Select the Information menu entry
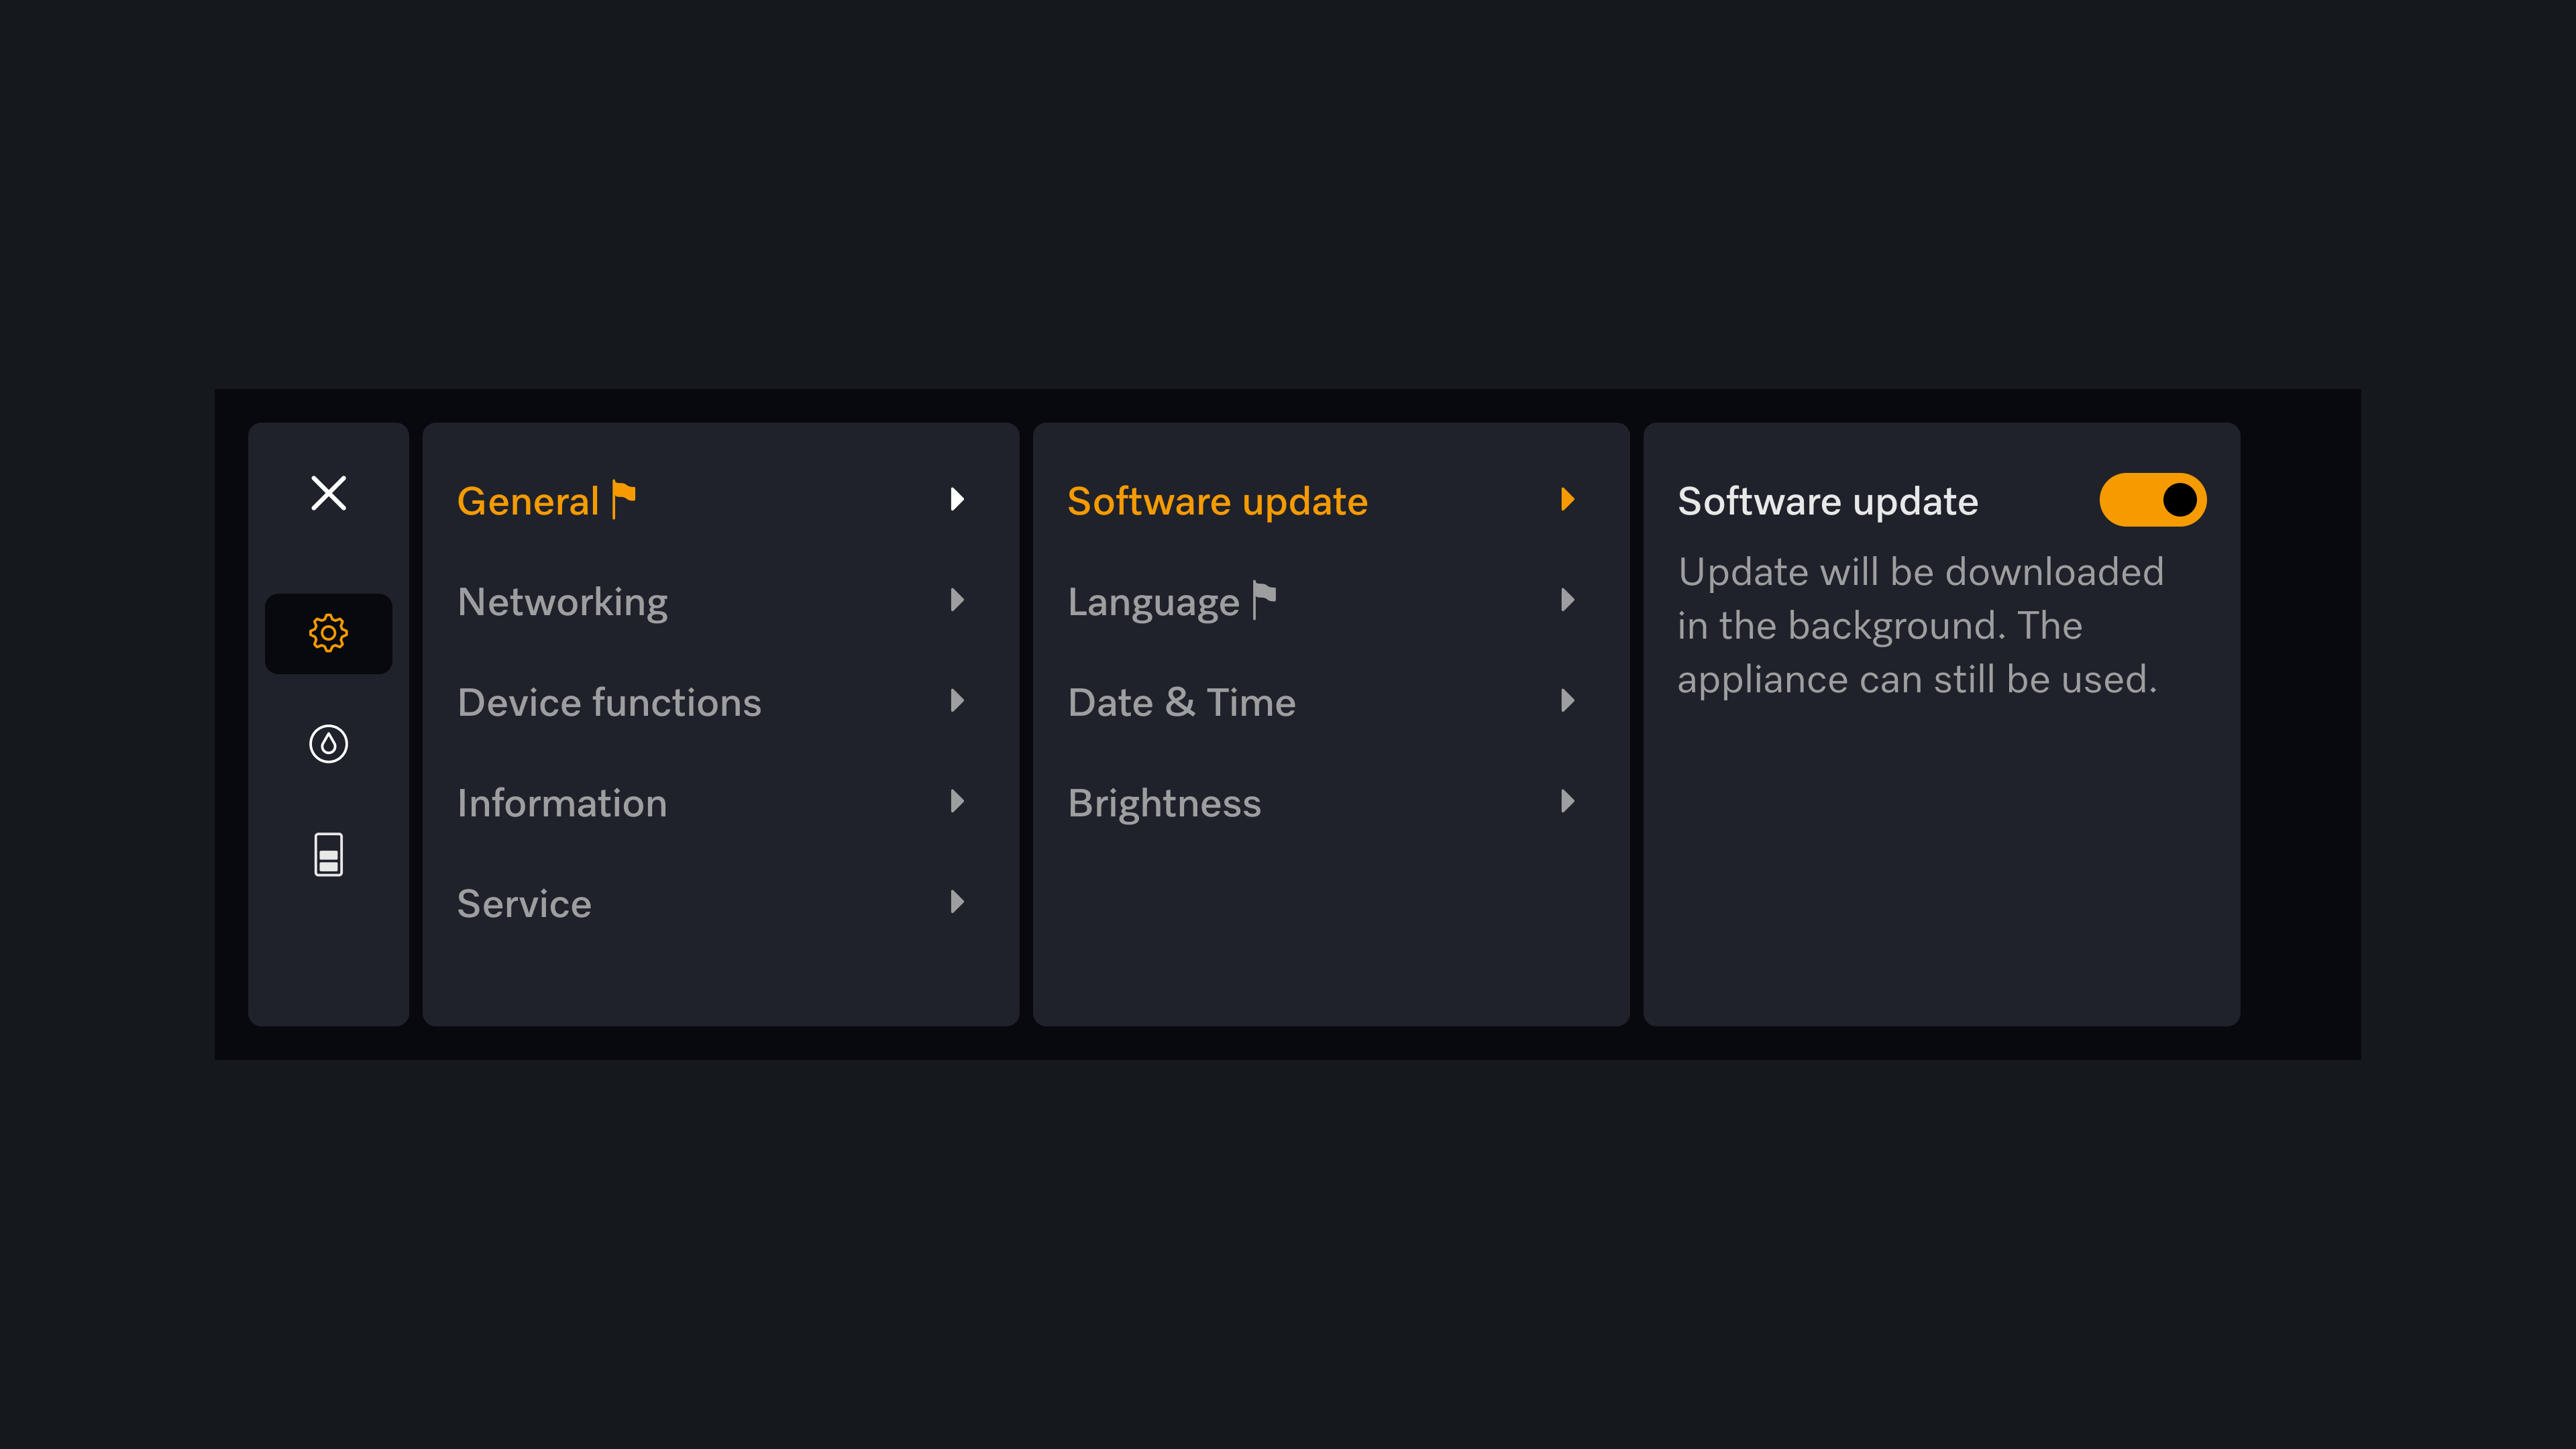The width and height of the screenshot is (2576, 1449). pos(561,802)
